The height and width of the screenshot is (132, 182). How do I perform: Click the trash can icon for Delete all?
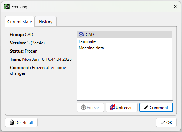12,122
